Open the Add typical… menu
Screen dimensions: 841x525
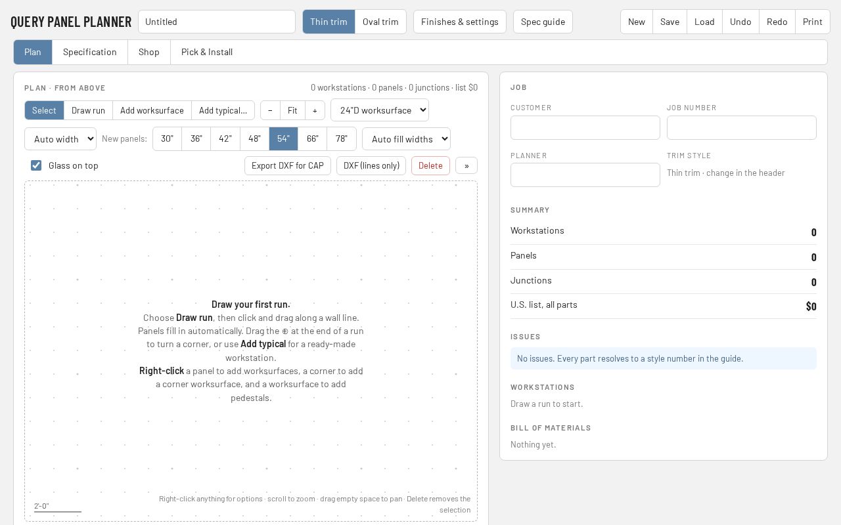point(223,110)
